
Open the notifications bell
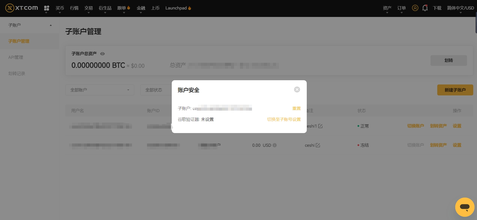point(425,8)
